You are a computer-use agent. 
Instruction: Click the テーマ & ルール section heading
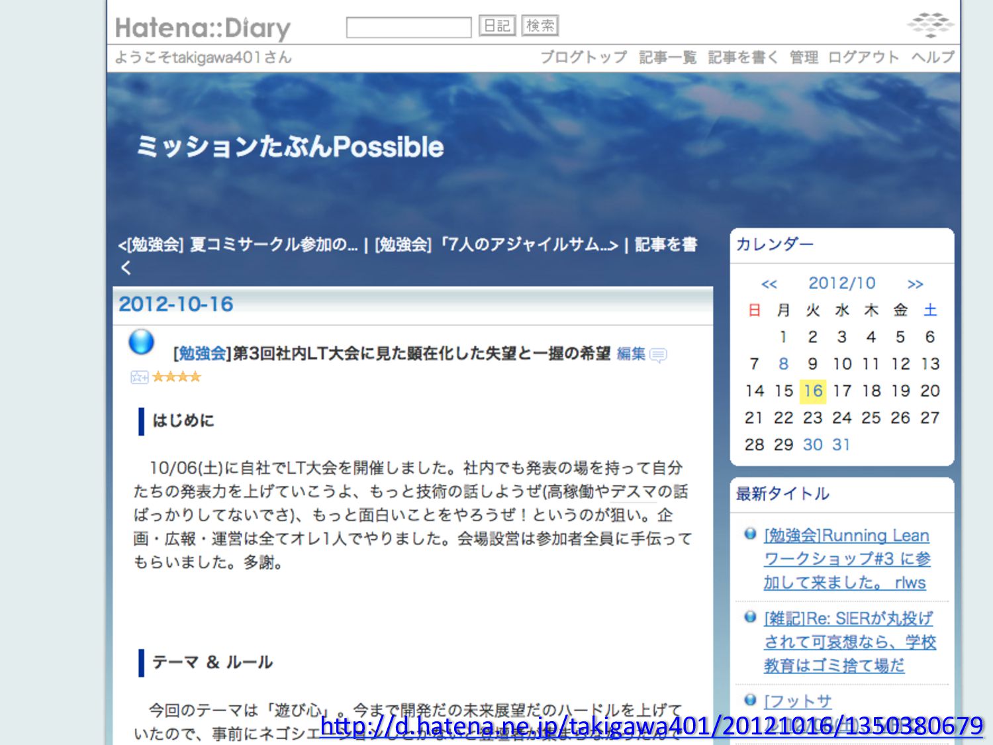213,662
